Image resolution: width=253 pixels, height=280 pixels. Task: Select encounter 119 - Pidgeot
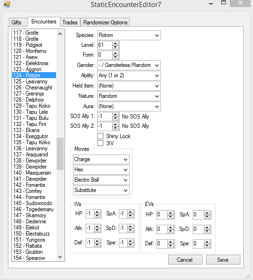[x=34, y=45]
